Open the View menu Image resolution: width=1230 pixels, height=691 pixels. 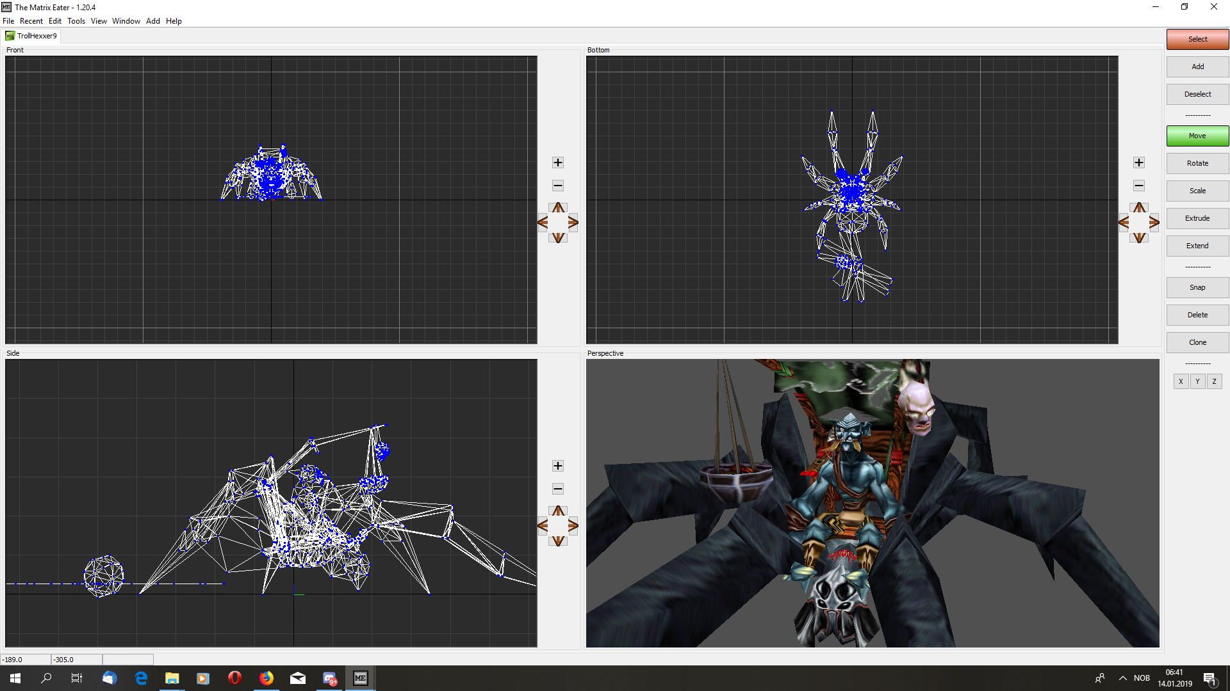pyautogui.click(x=99, y=21)
